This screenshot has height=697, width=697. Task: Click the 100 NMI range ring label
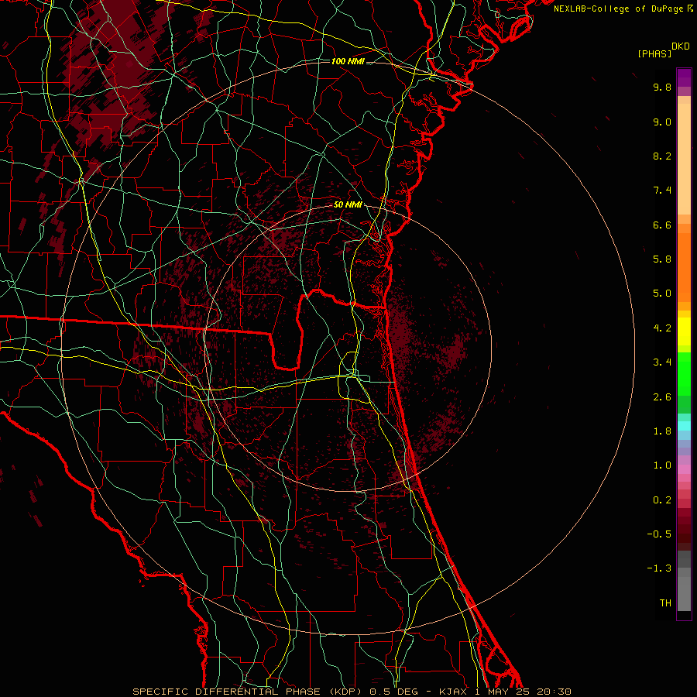348,61
